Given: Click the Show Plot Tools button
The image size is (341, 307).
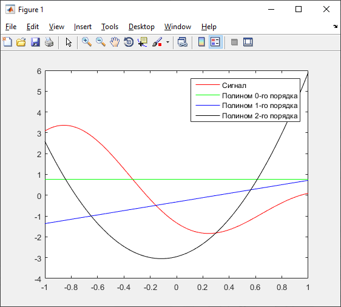Looking at the screenshot, I should click(x=248, y=42).
